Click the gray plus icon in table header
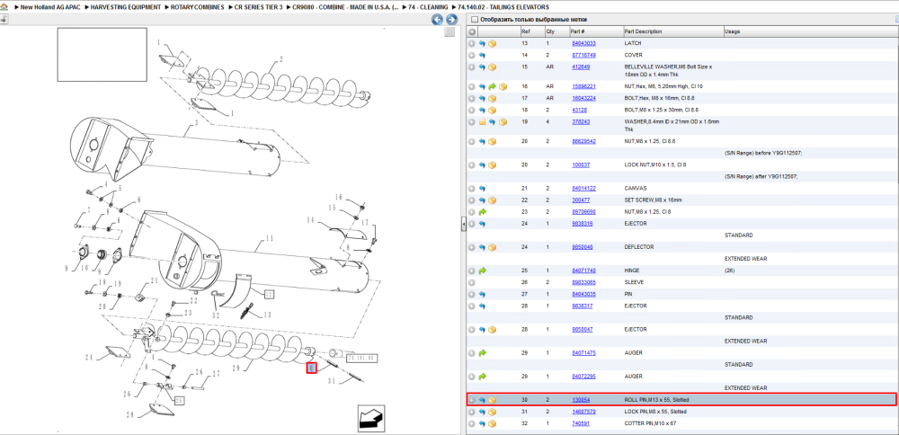The height and width of the screenshot is (435, 899). click(472, 31)
